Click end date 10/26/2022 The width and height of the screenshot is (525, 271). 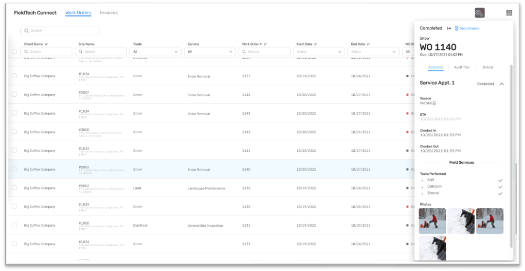pyautogui.click(x=361, y=207)
